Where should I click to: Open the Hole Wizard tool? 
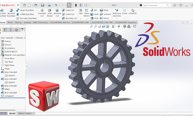[x=50, y=13]
